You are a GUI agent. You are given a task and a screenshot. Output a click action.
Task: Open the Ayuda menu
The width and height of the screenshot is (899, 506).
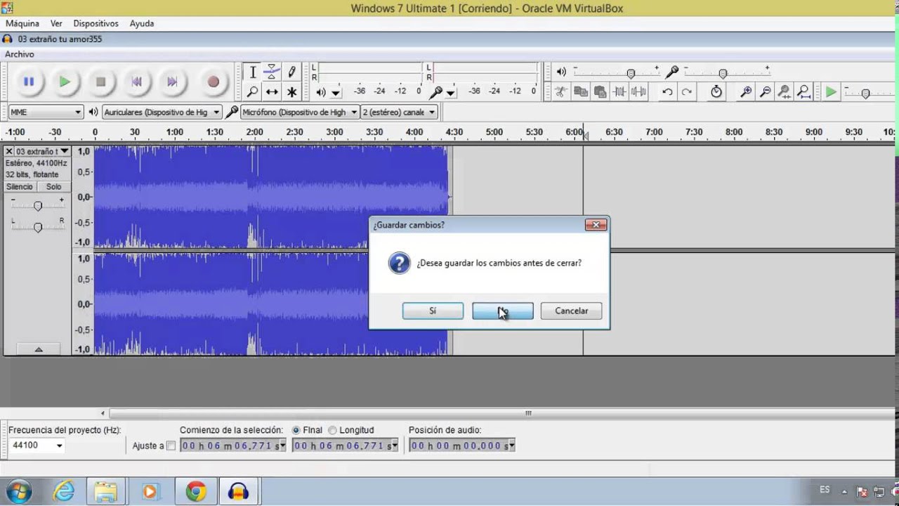click(142, 23)
